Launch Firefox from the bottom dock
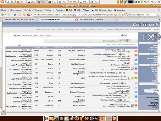 click(x=77, y=118)
